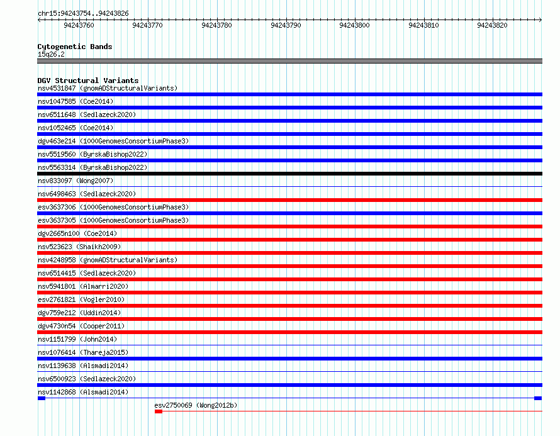The width and height of the screenshot is (560, 436).
Task: Click the thin blue line of nsv833097
Action: click(289, 186)
